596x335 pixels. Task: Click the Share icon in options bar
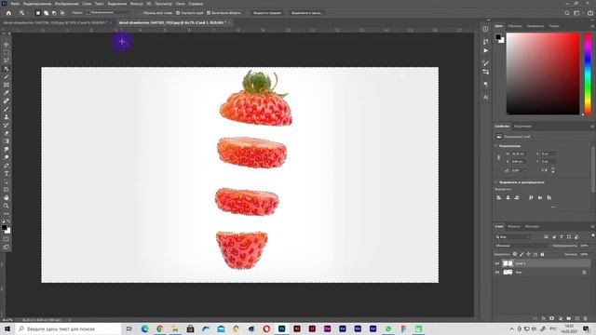[x=590, y=13]
